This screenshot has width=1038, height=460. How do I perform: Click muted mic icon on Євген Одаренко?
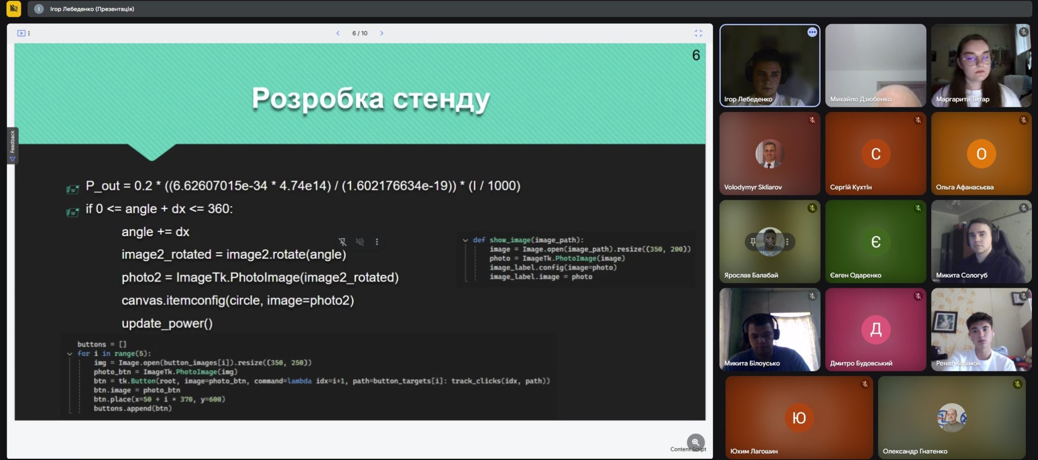click(x=918, y=208)
